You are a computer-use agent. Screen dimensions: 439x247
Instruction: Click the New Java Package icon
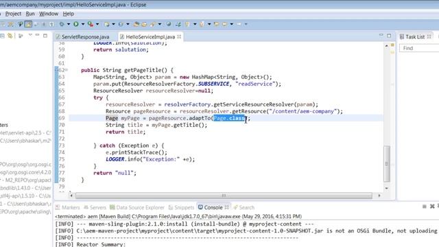(106, 24)
